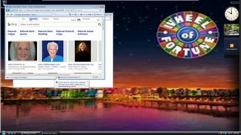Click the Sign in avatar icon
Viewport: 241px width, 135px height.
[x=79, y=20]
